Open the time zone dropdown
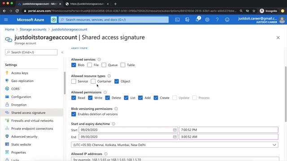The height and width of the screenshot is (161, 287). (174, 145)
